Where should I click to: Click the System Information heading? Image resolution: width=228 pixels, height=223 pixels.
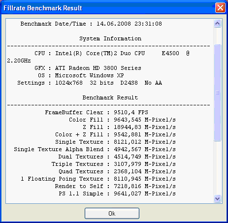tap(110, 39)
